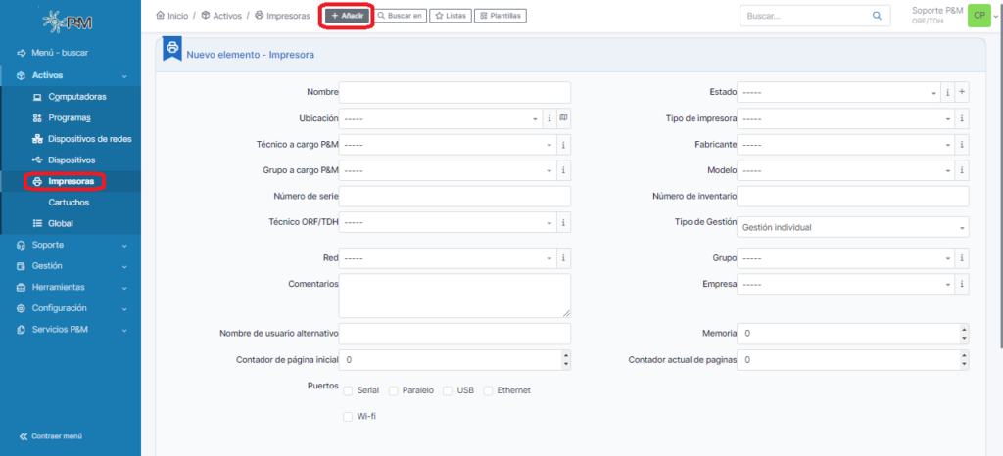Click the info icon beside Estado field
Screen dimensions: 1003x456
tap(947, 92)
